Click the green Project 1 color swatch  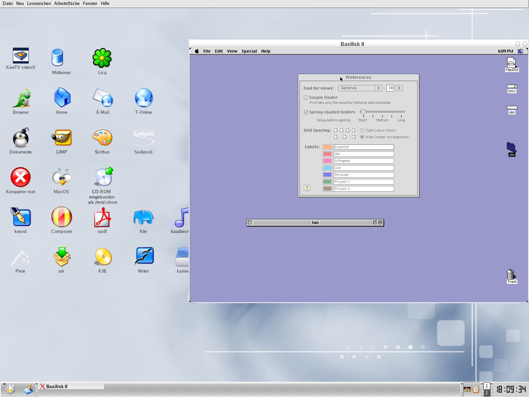coord(327,182)
